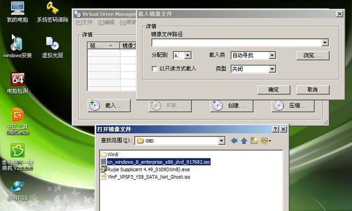The height and width of the screenshot is (211, 352).
Task: Expand the 镜像文件路径 combo box arrow
Action: tap(325, 43)
